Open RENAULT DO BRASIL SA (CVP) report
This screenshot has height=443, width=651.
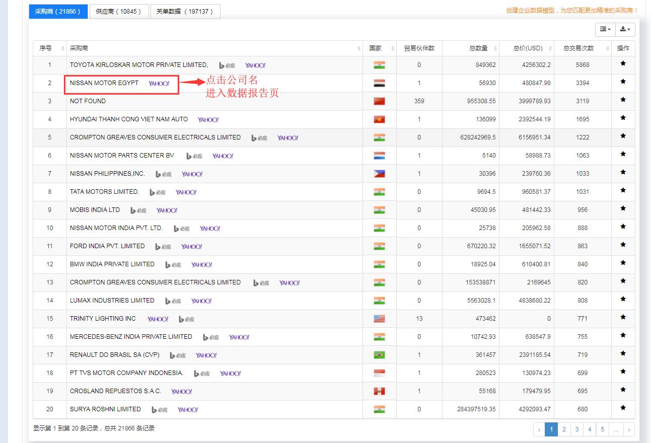(x=115, y=355)
